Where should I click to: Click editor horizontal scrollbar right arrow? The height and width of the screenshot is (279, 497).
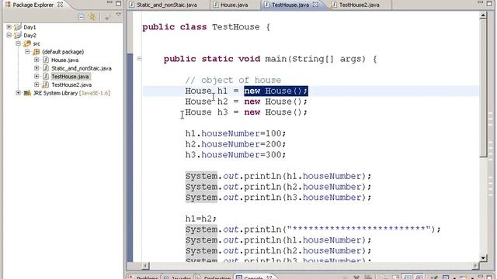coord(475,266)
